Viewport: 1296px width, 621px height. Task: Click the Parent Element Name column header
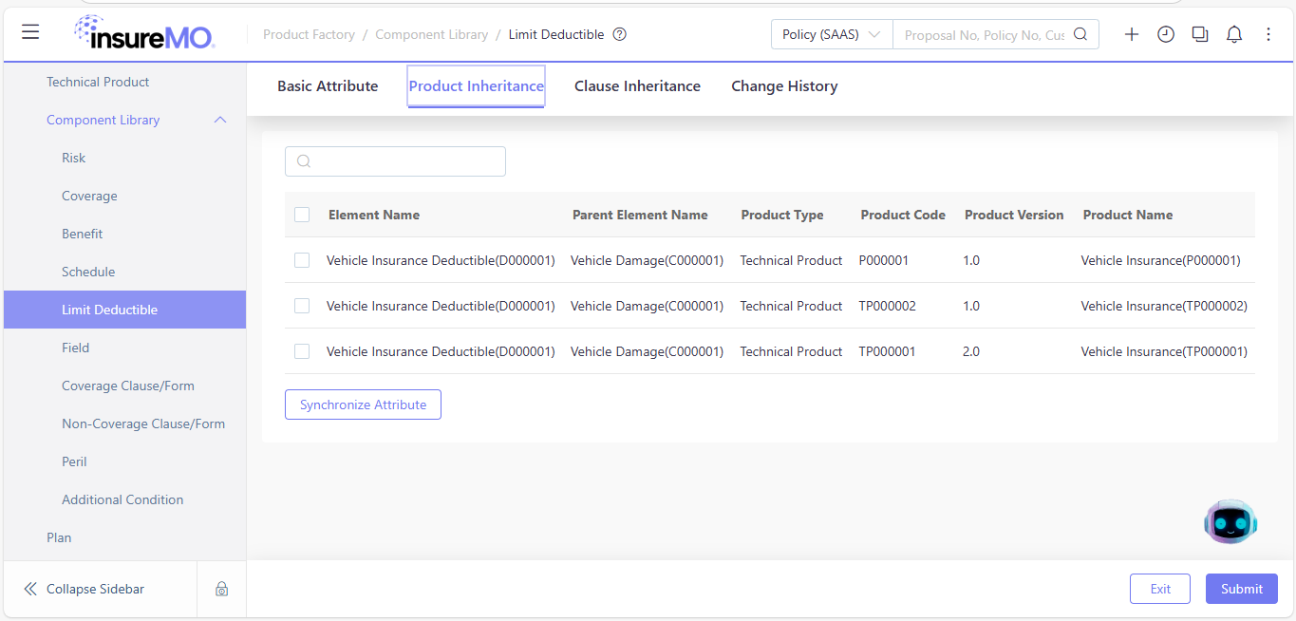(640, 215)
